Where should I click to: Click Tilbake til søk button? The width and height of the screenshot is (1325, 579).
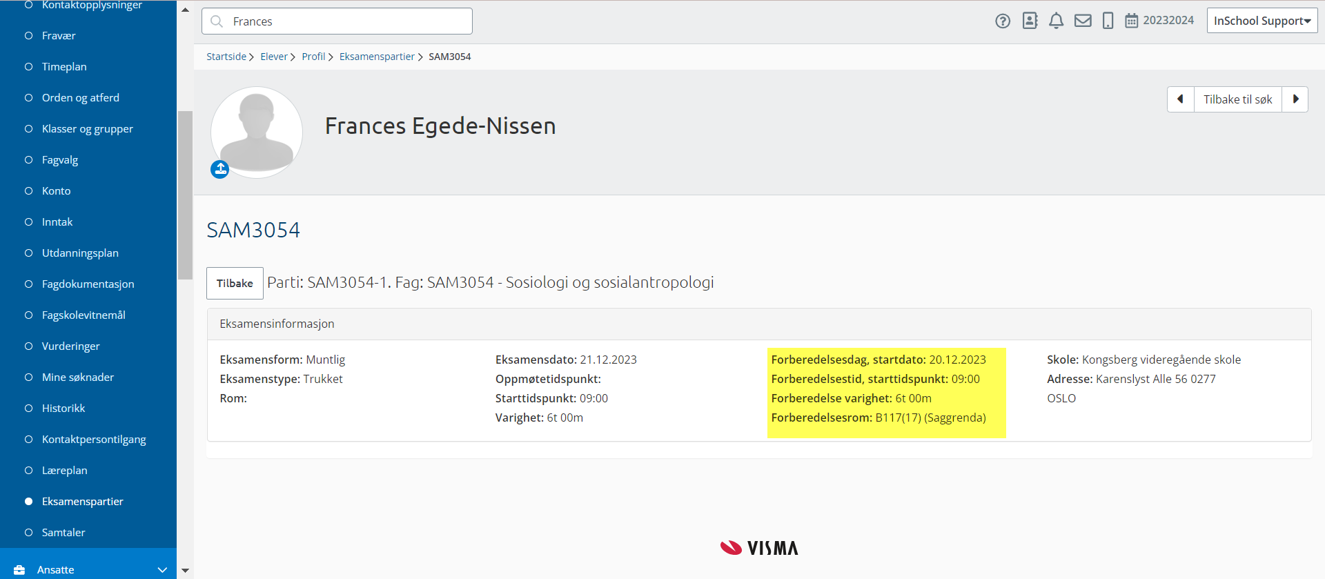point(1237,99)
